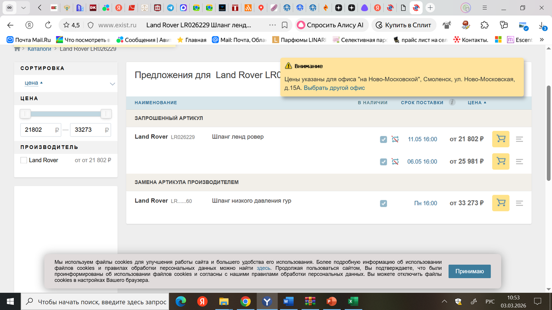Click the Windows taskbar search box

[x=95, y=301]
